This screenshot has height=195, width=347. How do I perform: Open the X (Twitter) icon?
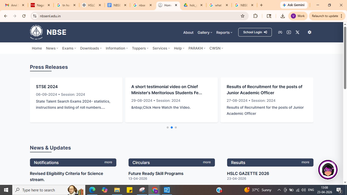pyautogui.click(x=297, y=32)
